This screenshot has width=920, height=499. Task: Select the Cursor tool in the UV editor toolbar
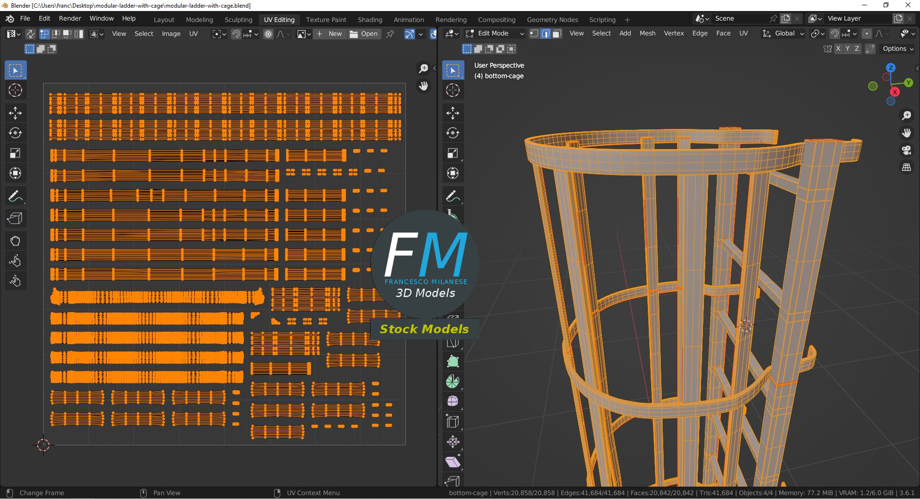(x=15, y=90)
